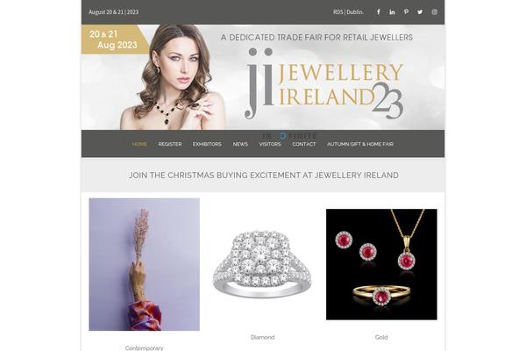Click the Diamond category label
Viewport: 526px width, 351px height.
click(263, 337)
